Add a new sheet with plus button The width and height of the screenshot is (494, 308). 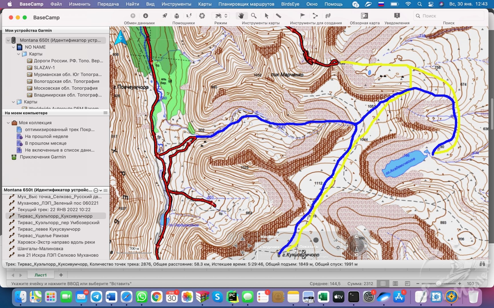coord(61,275)
